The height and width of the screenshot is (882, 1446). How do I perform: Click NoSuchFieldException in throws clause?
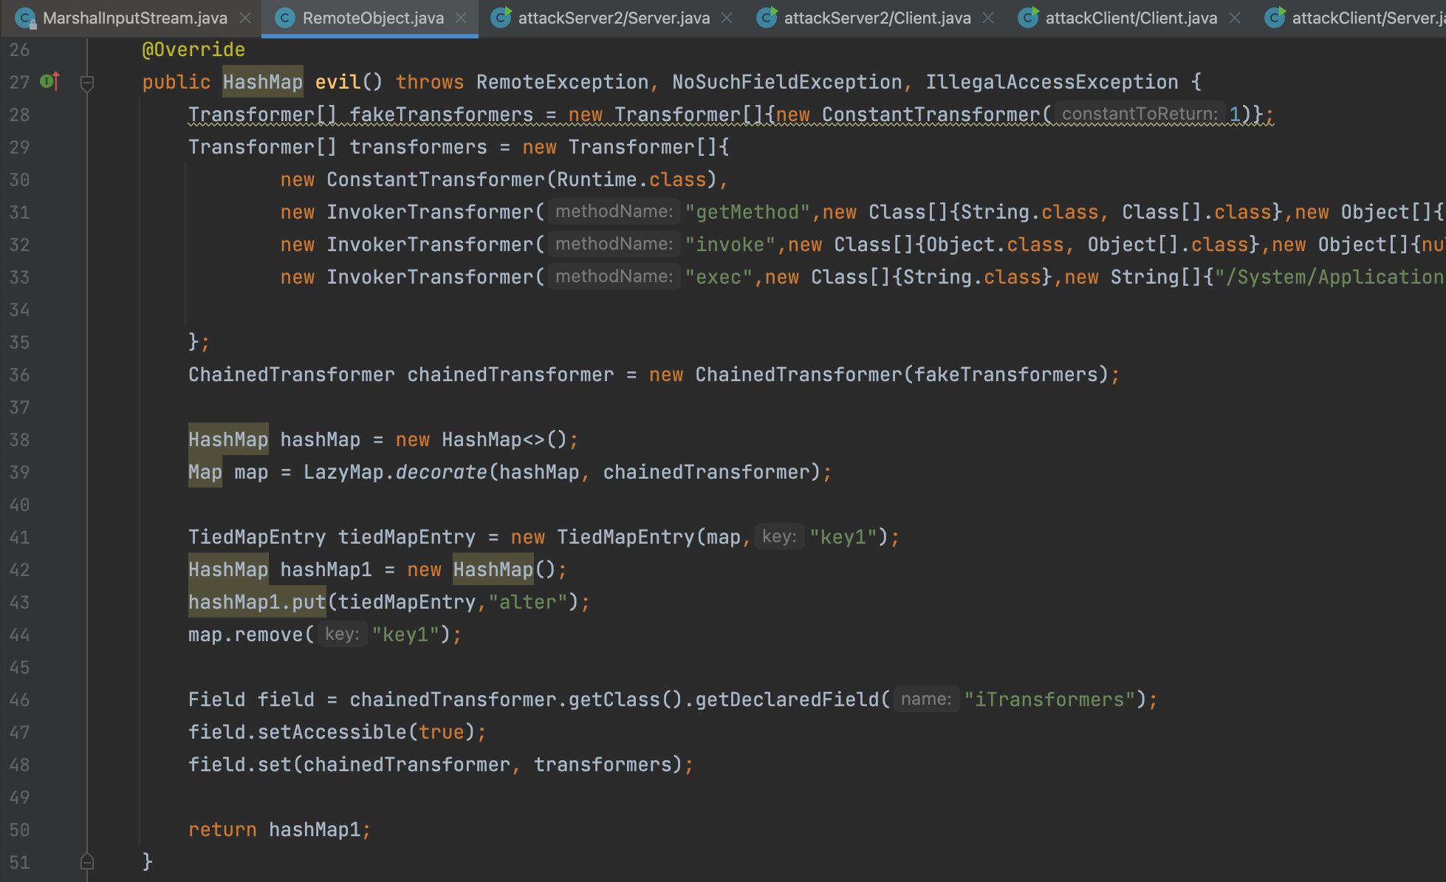(787, 82)
